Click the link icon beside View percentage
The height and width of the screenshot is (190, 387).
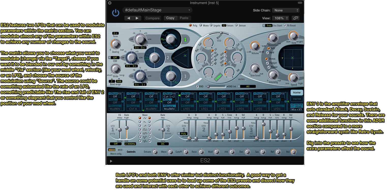pyautogui.click(x=295, y=18)
